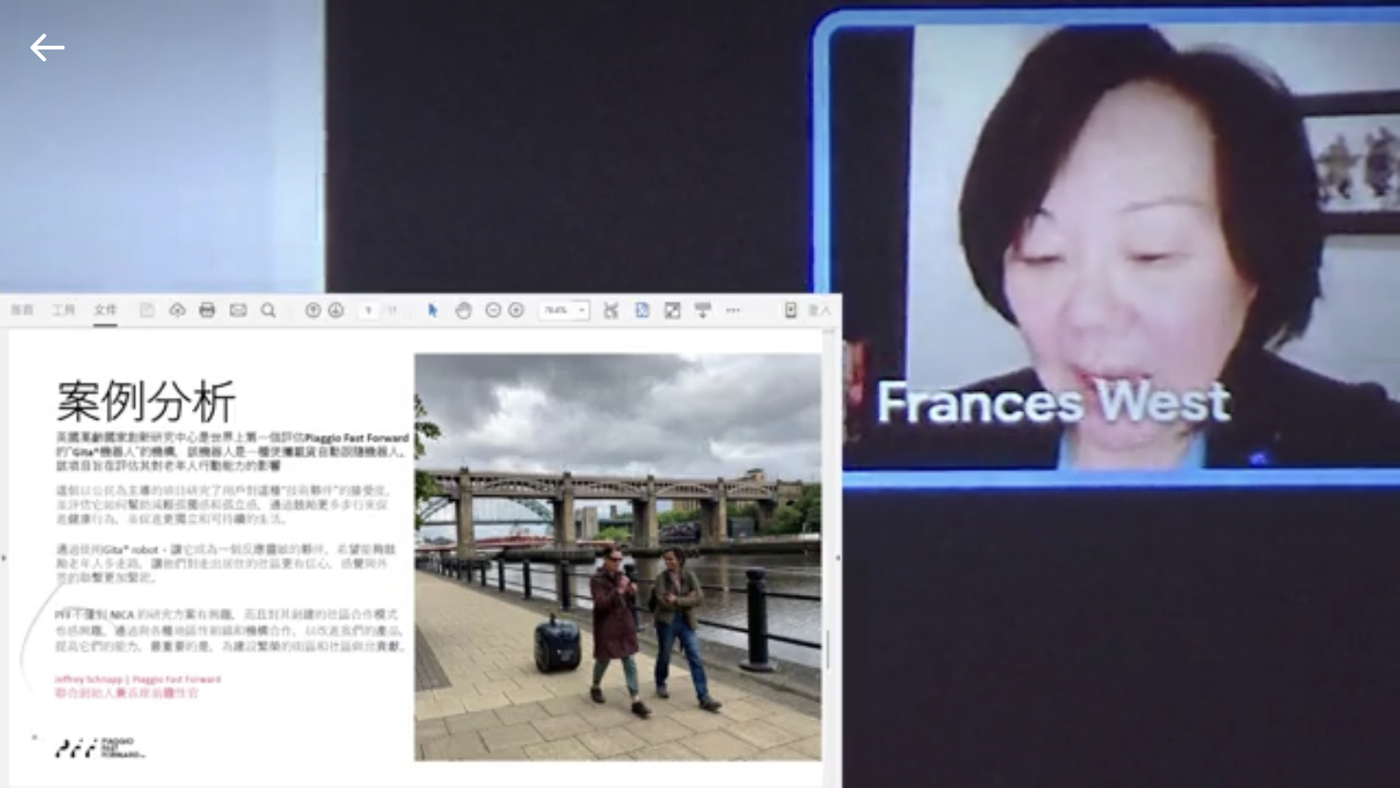Click the cloud upload icon
Viewport: 1400px width, 788px height.
point(177,310)
